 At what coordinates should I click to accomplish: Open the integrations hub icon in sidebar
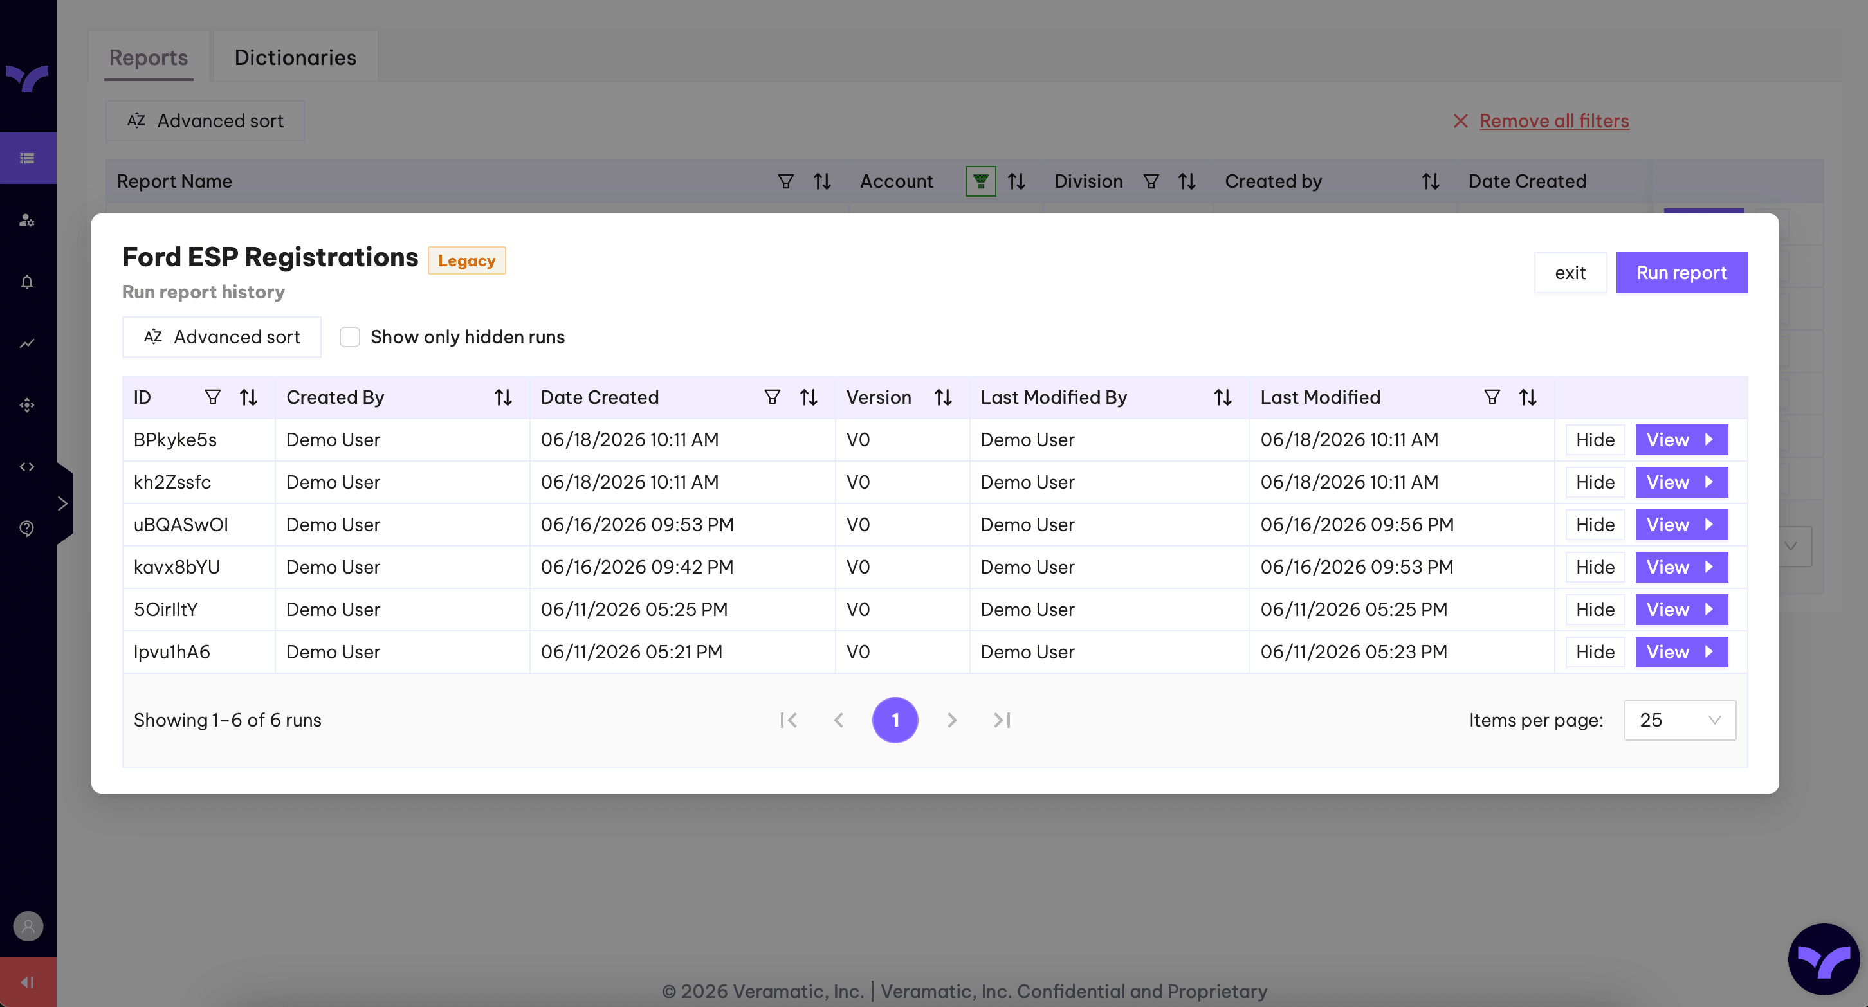[x=28, y=405]
